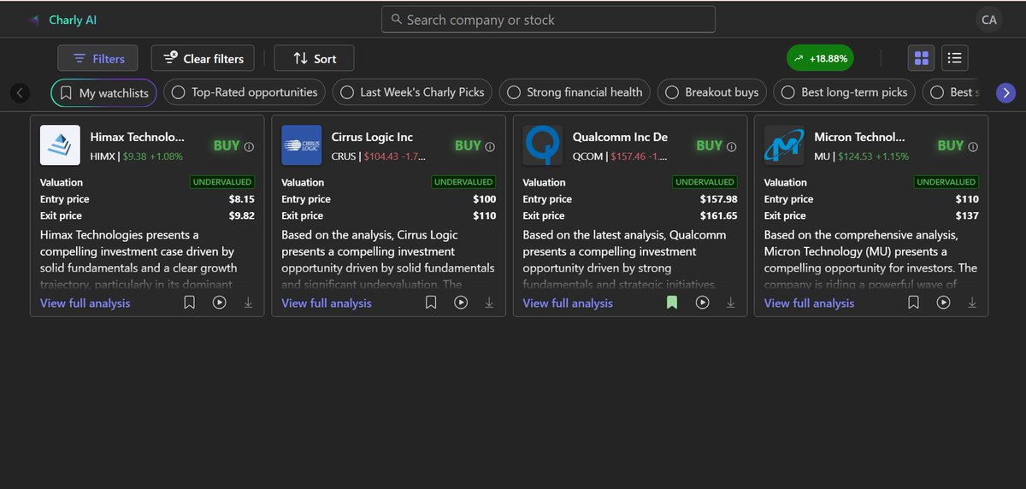Screen dimensions: 1026x489
Task: Download the Qualcomm report
Action: 731,303
